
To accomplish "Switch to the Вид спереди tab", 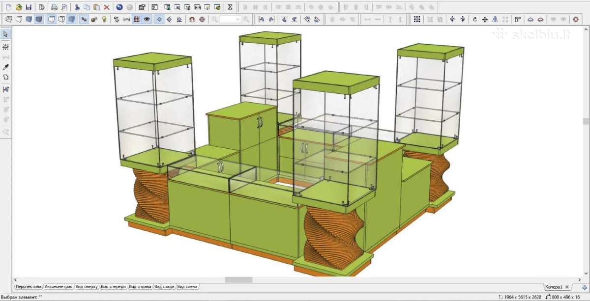I will (x=114, y=287).
